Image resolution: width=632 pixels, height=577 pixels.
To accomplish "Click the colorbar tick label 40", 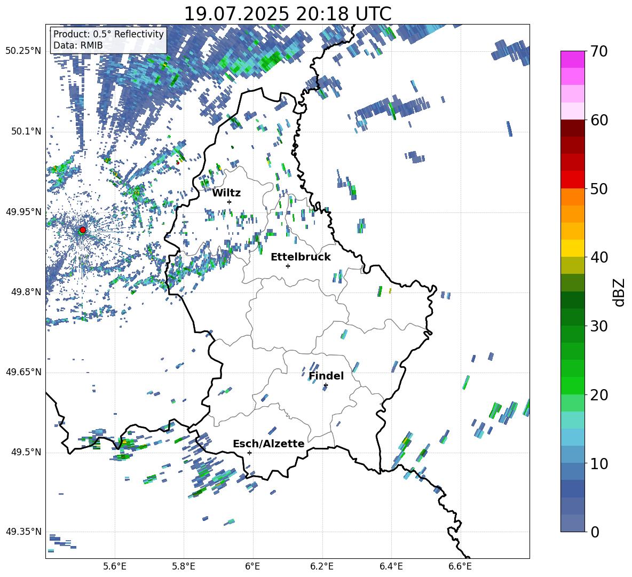I will pyautogui.click(x=599, y=257).
